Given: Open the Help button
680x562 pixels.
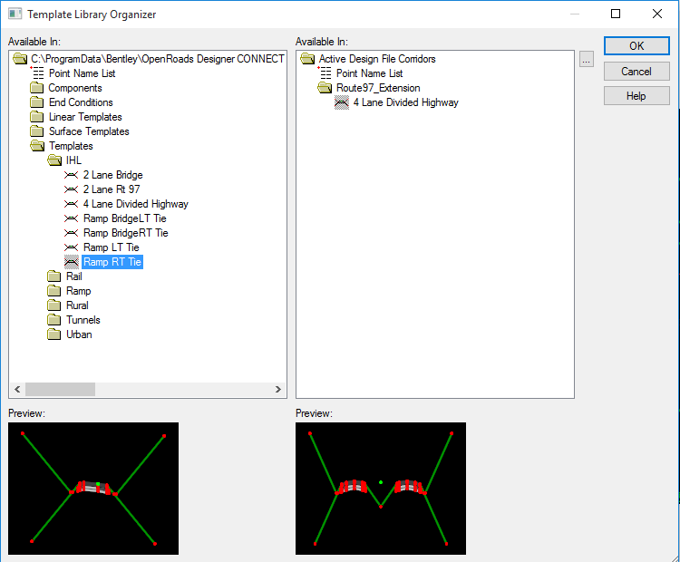Looking at the screenshot, I should pyautogui.click(x=636, y=96).
